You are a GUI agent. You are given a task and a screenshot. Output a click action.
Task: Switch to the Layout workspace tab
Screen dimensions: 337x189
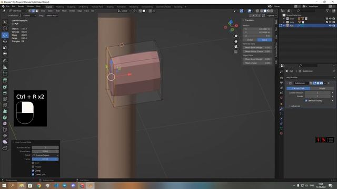pyautogui.click(x=49, y=7)
